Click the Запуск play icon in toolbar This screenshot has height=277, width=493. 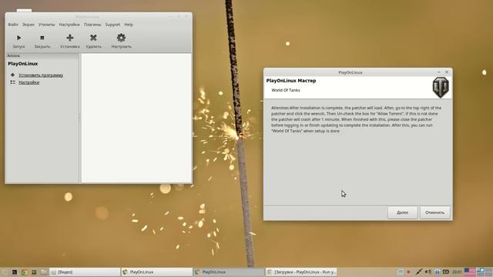18,38
